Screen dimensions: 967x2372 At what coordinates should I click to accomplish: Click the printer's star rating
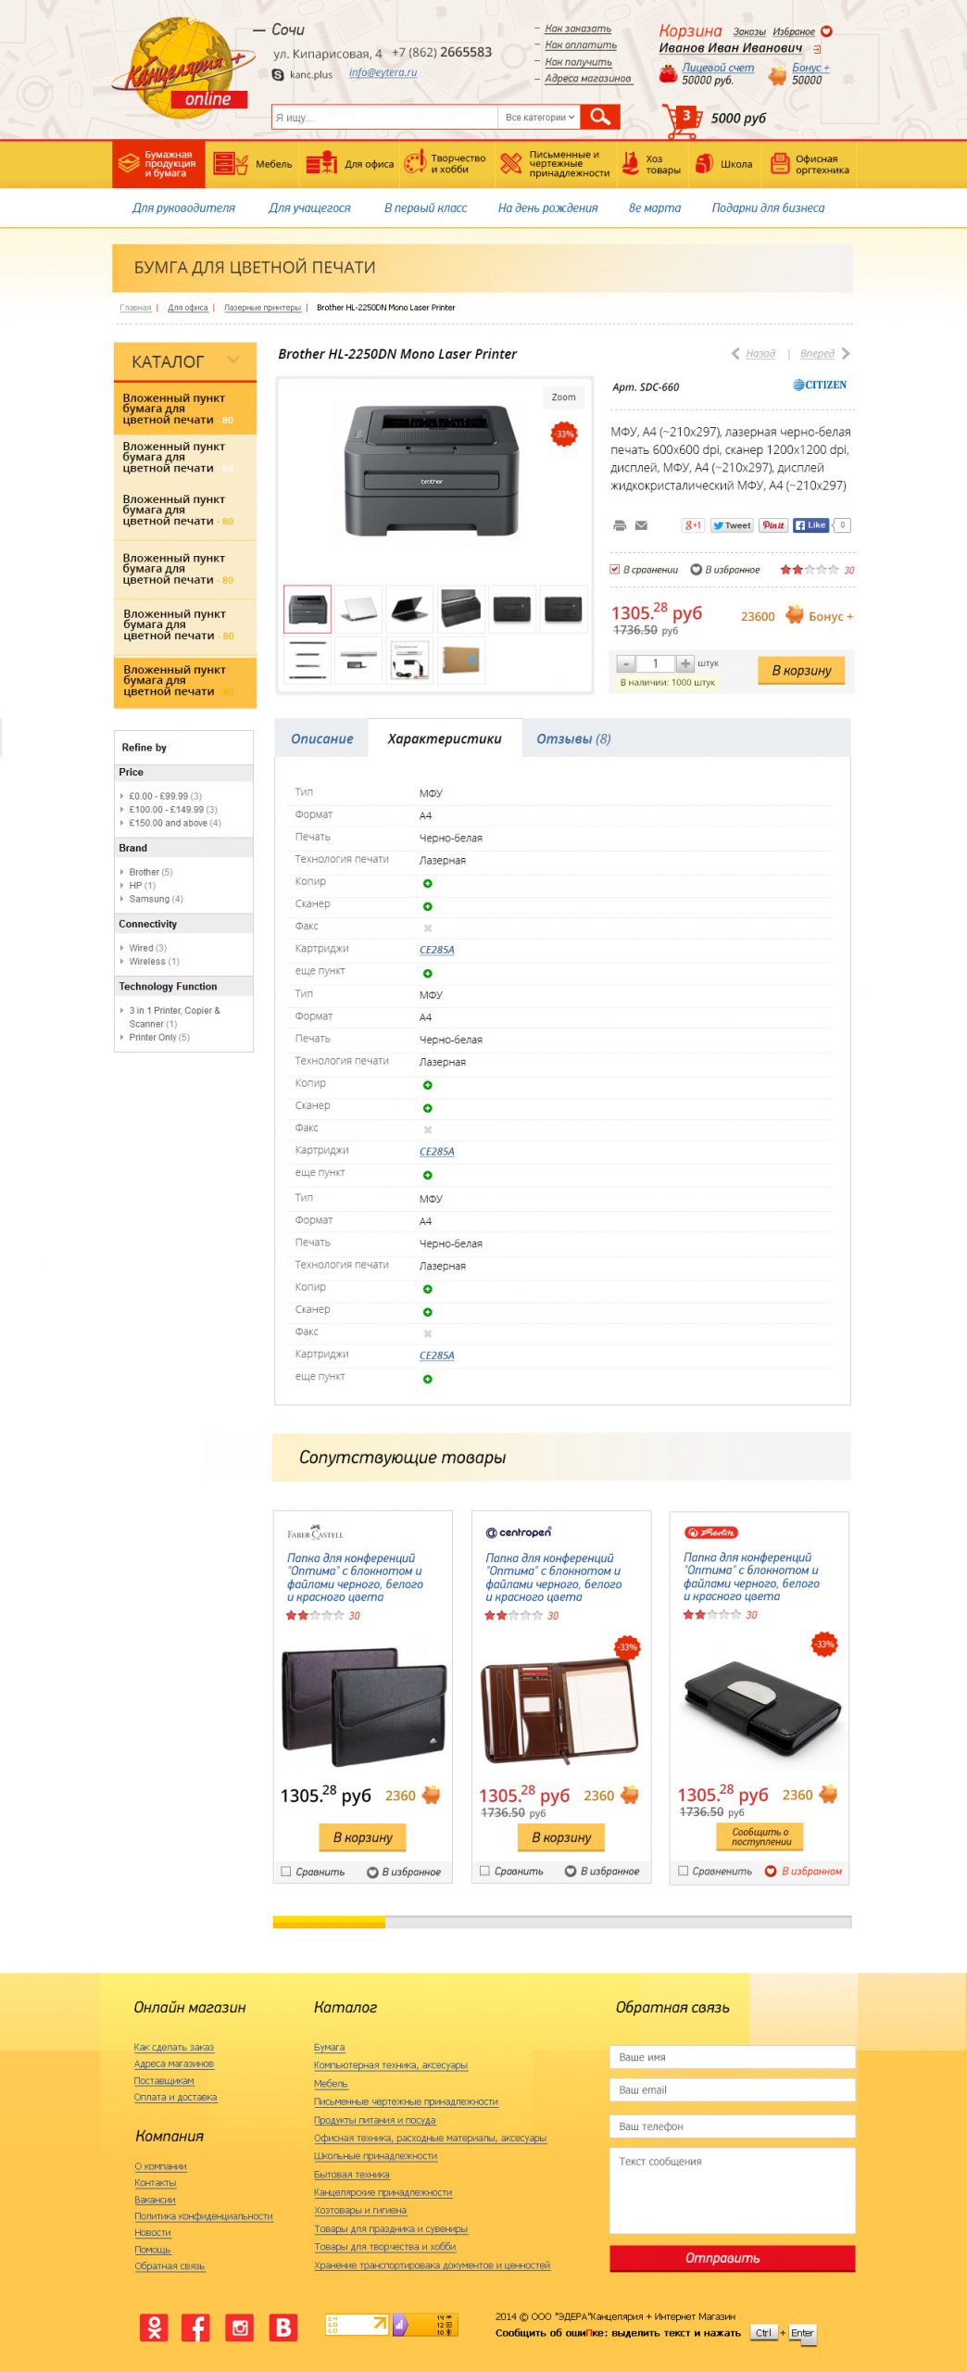click(x=810, y=570)
